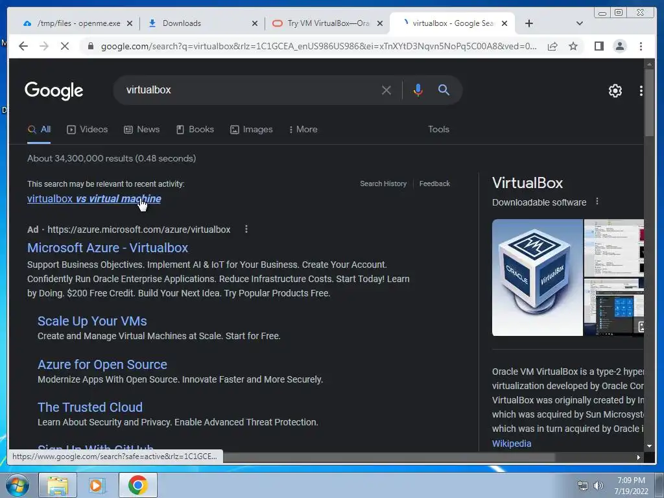The image size is (664, 498).
Task: Open the Google apps dots menu
Action: point(641,91)
